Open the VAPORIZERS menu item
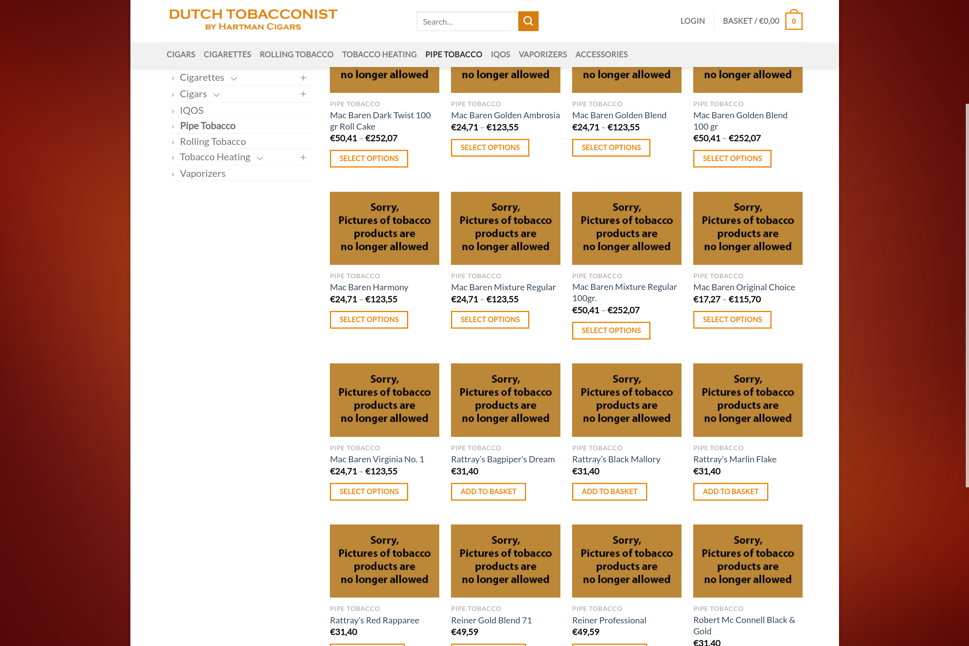This screenshot has width=969, height=646. click(543, 55)
